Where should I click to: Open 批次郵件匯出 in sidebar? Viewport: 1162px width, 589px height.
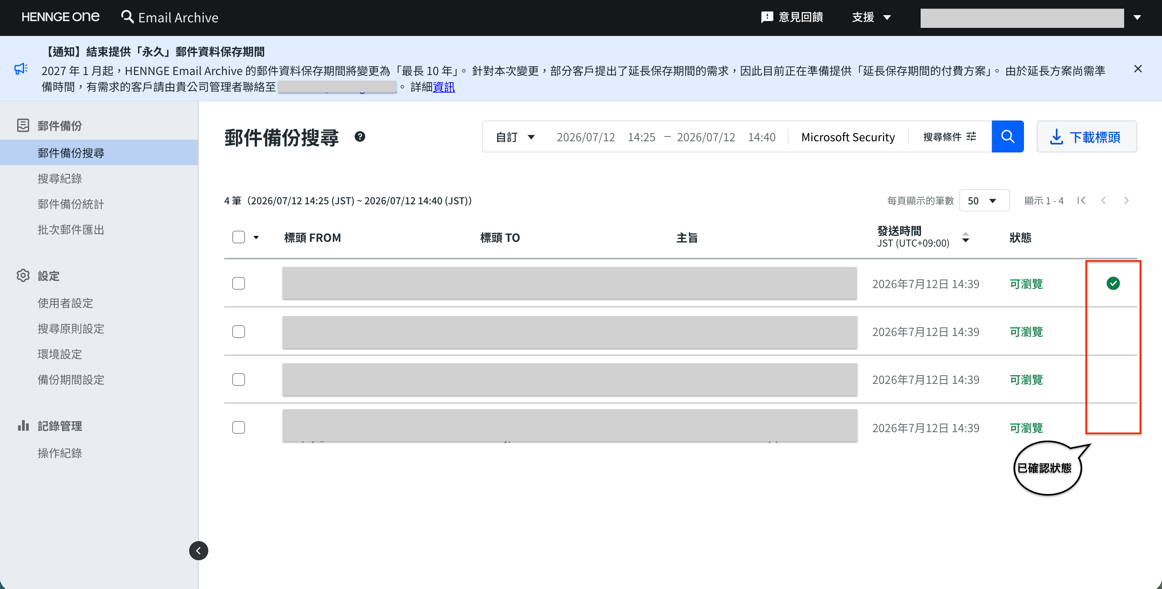tap(71, 229)
